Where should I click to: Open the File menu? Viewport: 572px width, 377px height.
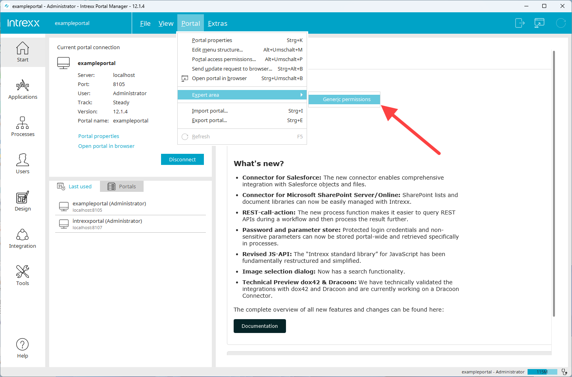pos(145,24)
